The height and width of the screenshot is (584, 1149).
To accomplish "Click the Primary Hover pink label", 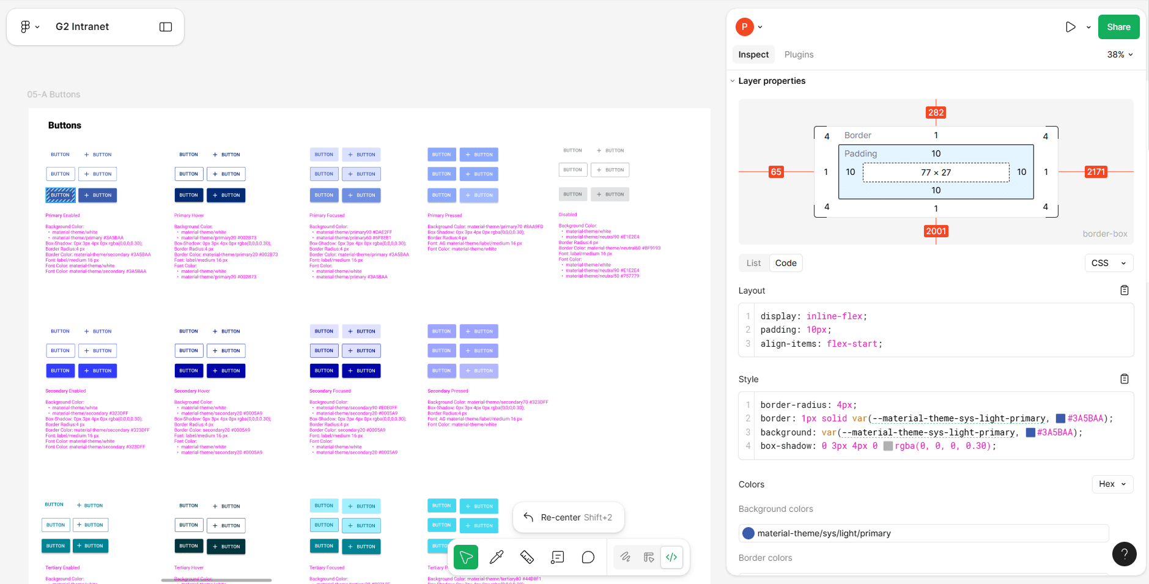I will 189,215.
